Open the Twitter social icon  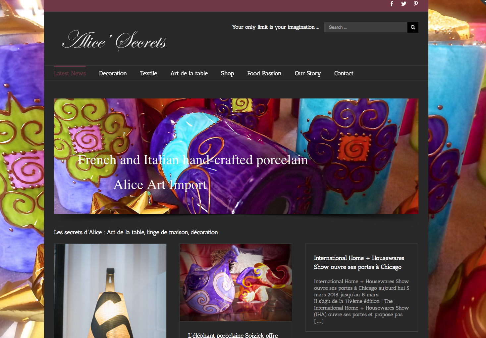404,4
